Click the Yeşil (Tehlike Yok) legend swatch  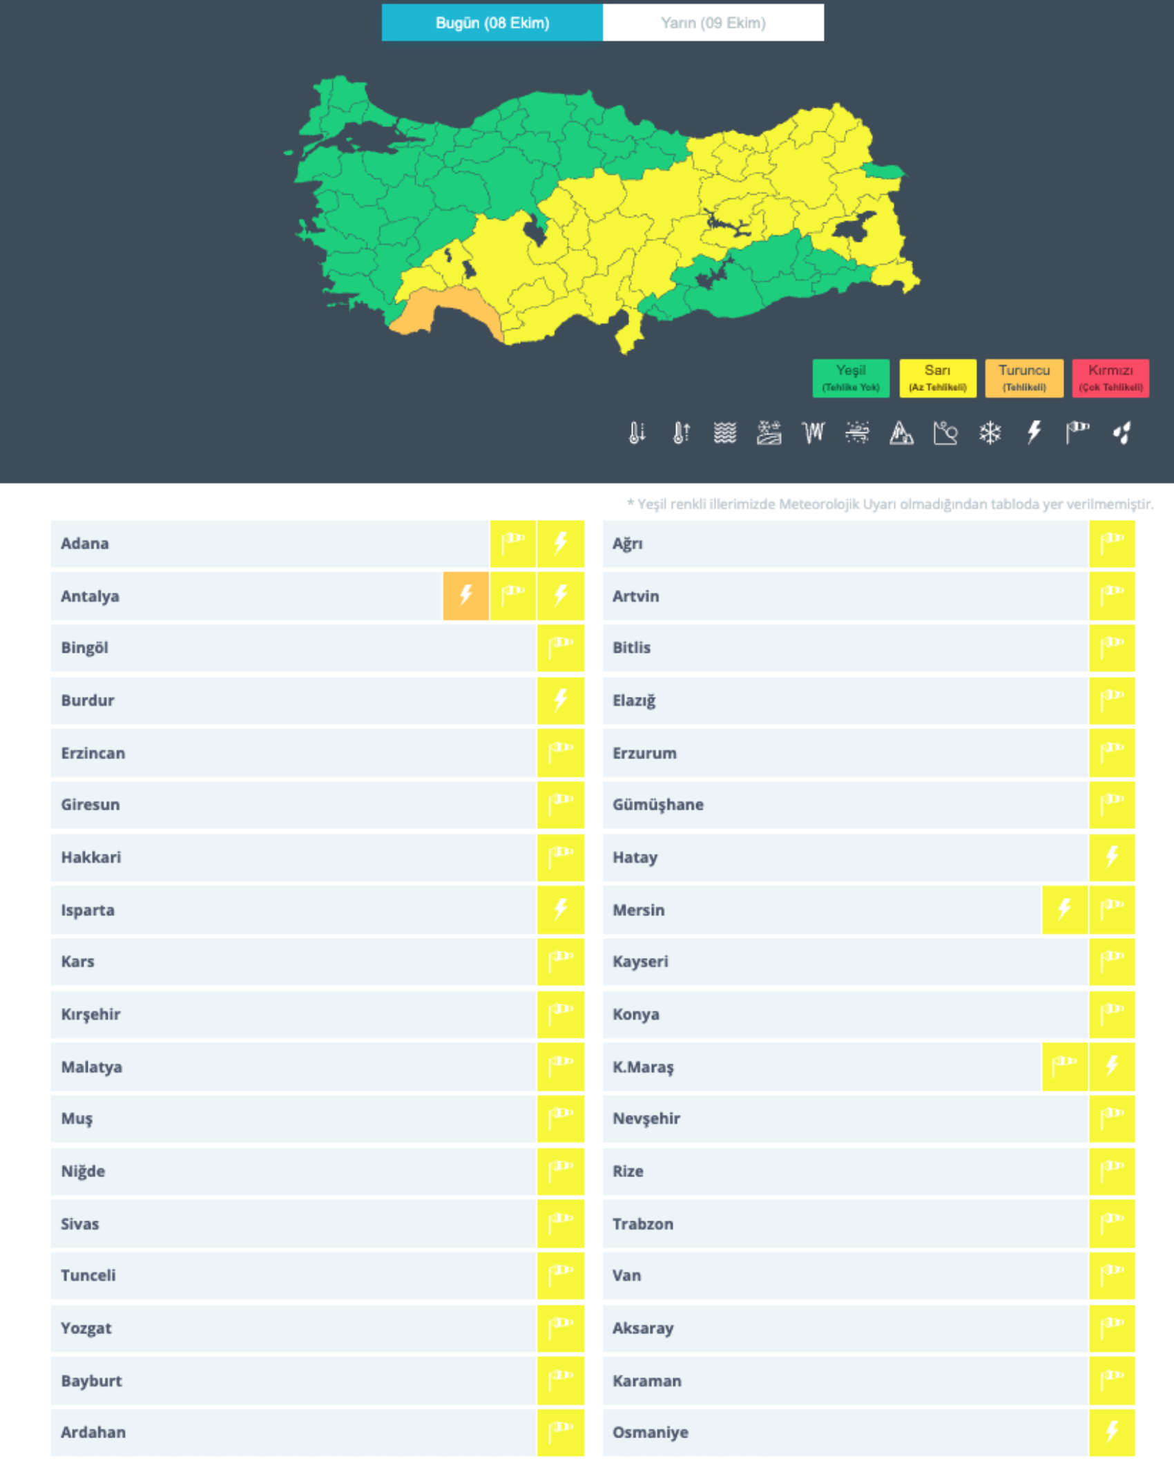point(850,378)
